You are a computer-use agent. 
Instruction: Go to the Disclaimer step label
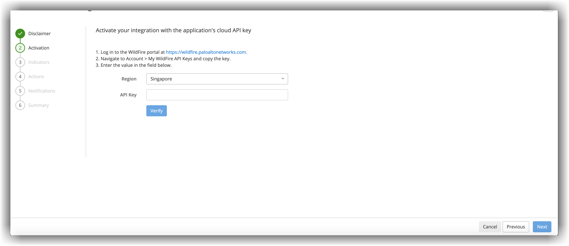tap(39, 34)
